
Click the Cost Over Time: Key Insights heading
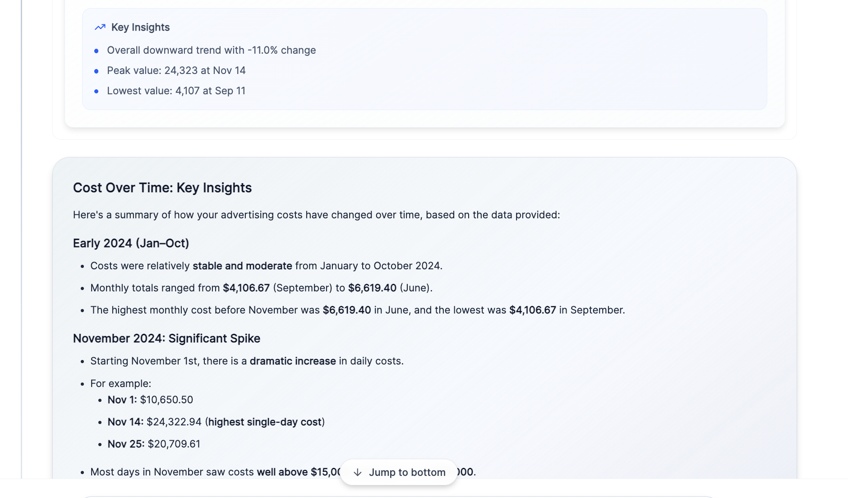click(162, 188)
